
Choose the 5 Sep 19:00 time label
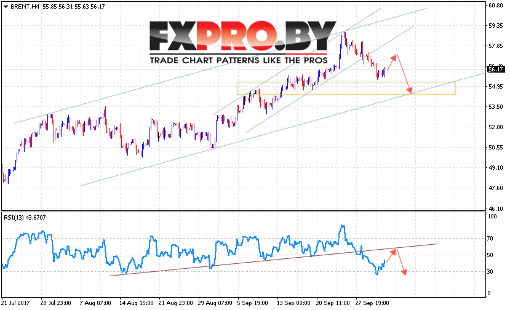tap(253, 303)
